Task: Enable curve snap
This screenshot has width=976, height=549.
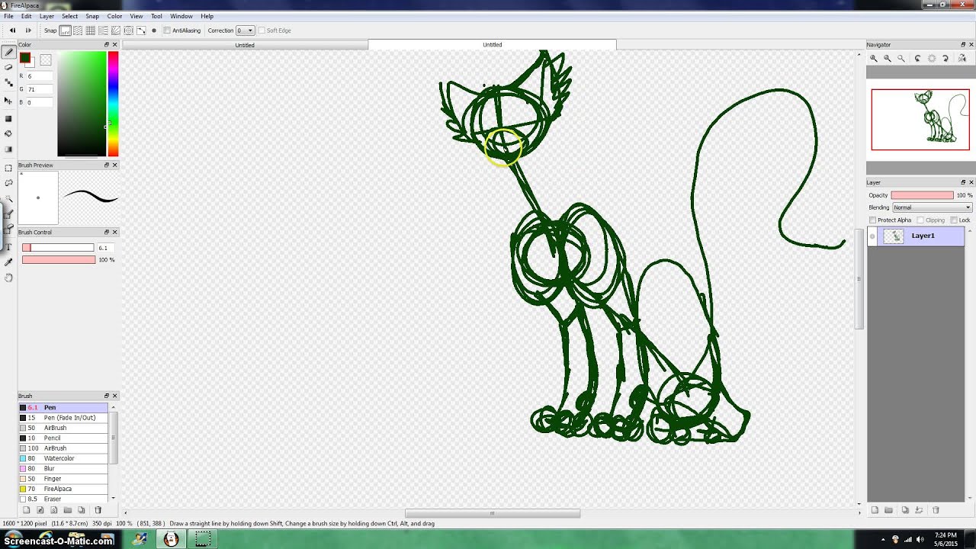Action: tap(141, 30)
